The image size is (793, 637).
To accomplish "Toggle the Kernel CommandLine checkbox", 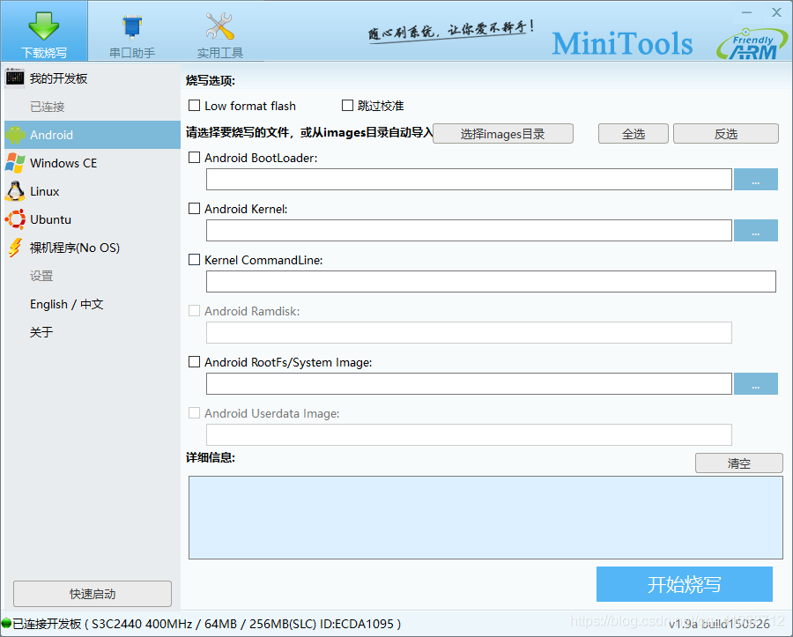I will pos(194,259).
